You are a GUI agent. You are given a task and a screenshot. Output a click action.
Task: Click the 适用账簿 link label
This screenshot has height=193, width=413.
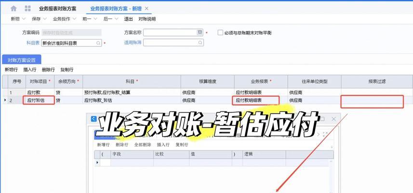(x=133, y=42)
